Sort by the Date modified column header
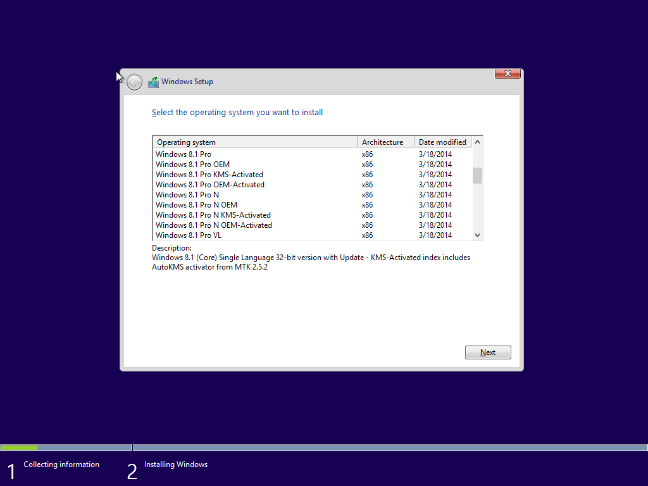This screenshot has height=486, width=648. pos(443,142)
